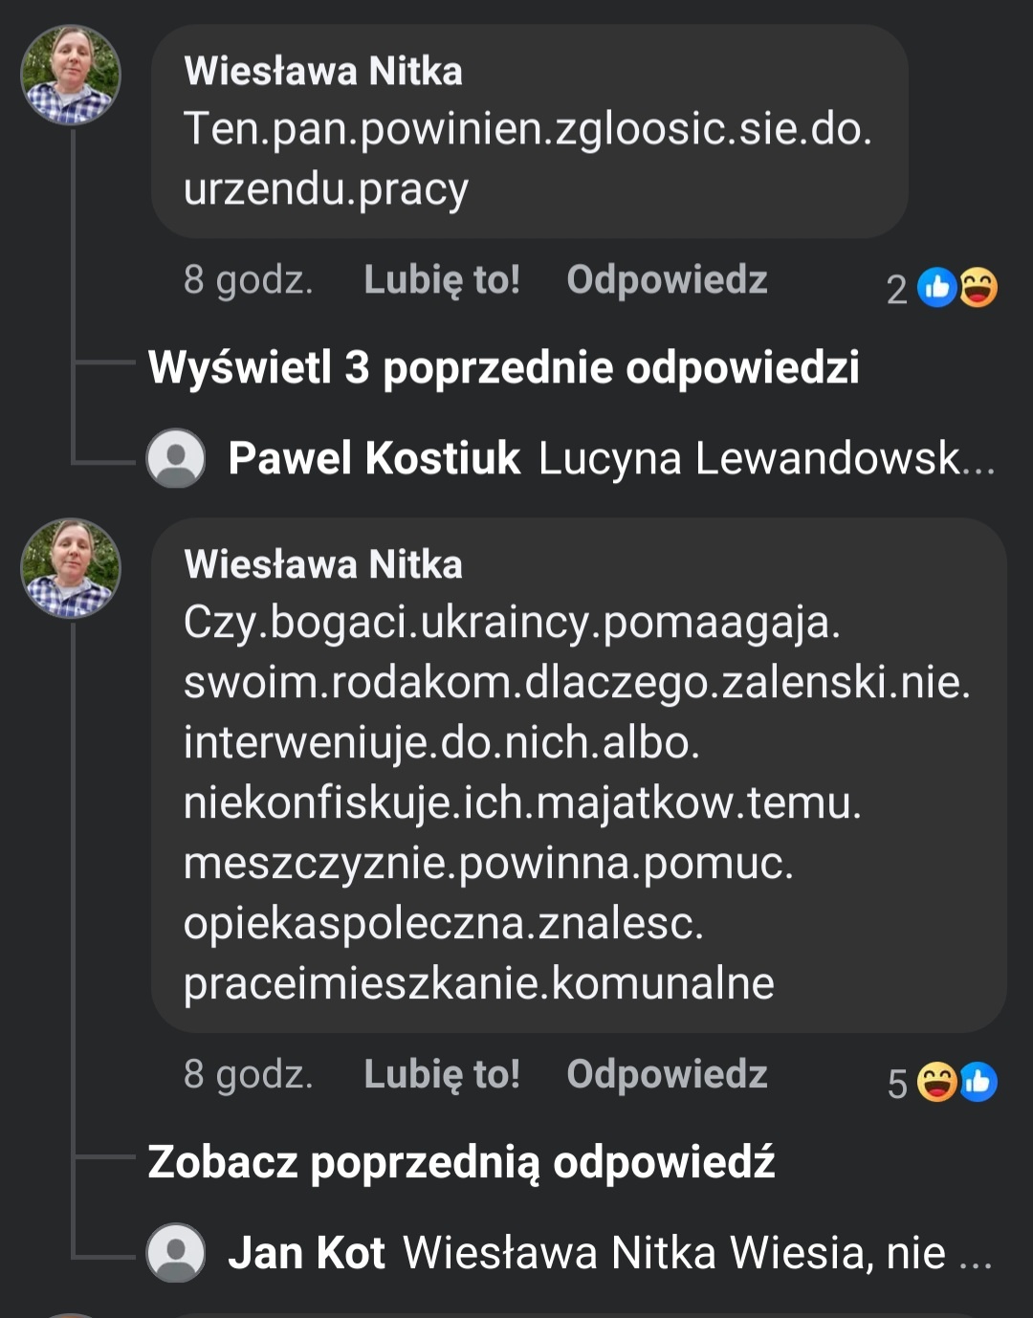Click 'Odpowiedz' under the second comment
The image size is (1033, 1318).
pos(668,1074)
